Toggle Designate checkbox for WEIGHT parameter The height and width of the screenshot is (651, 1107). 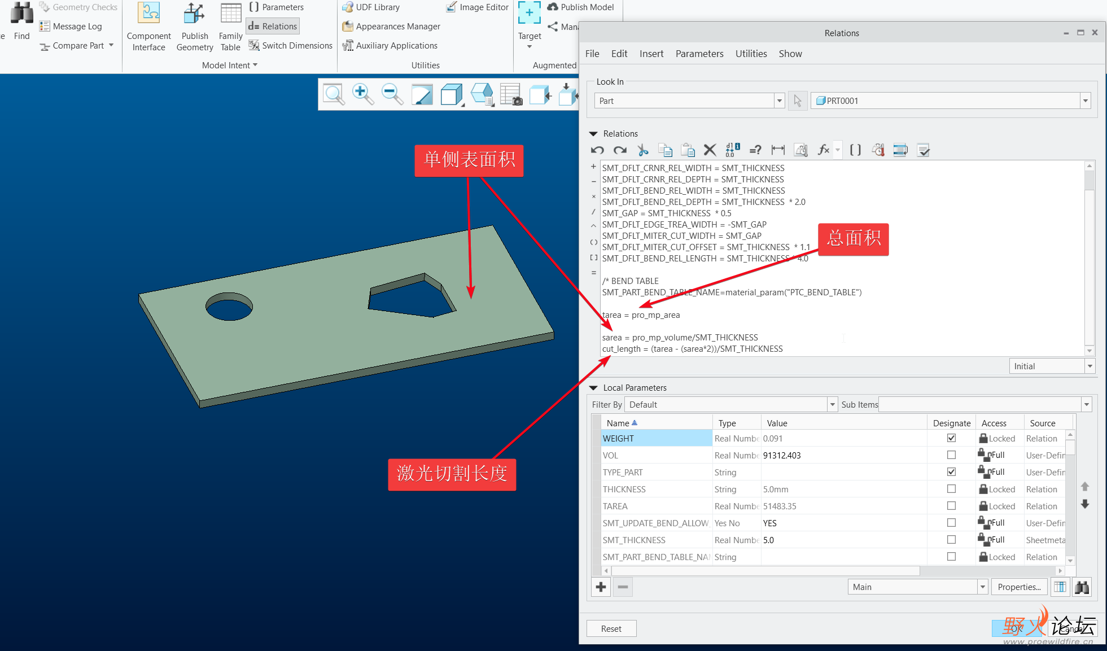click(951, 438)
